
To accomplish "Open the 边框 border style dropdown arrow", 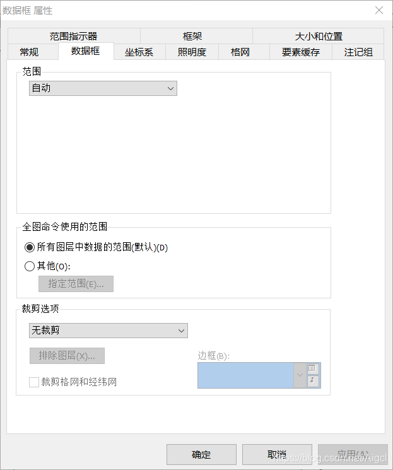I will [x=300, y=375].
